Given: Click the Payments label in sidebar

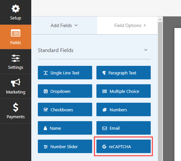Looking at the screenshot, I should pos(15,117).
